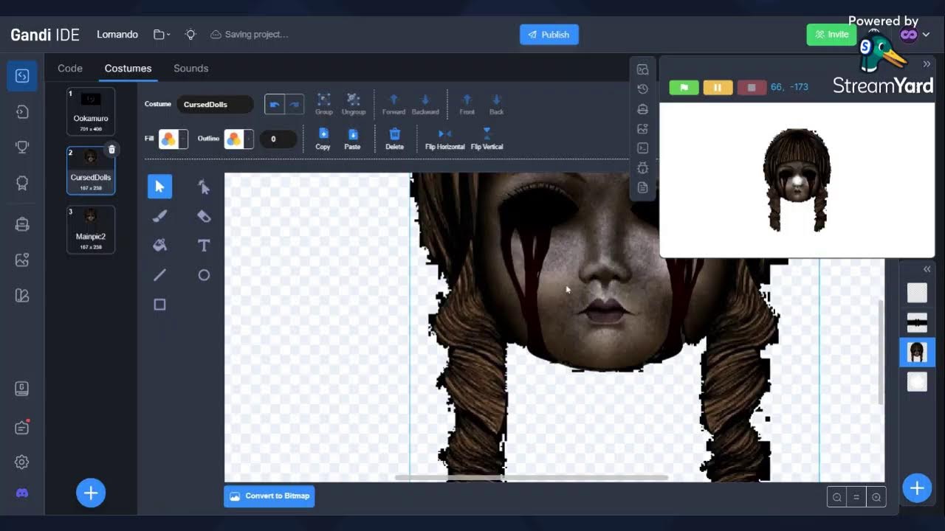
Task: Click the Paste icon
Action: (352, 133)
